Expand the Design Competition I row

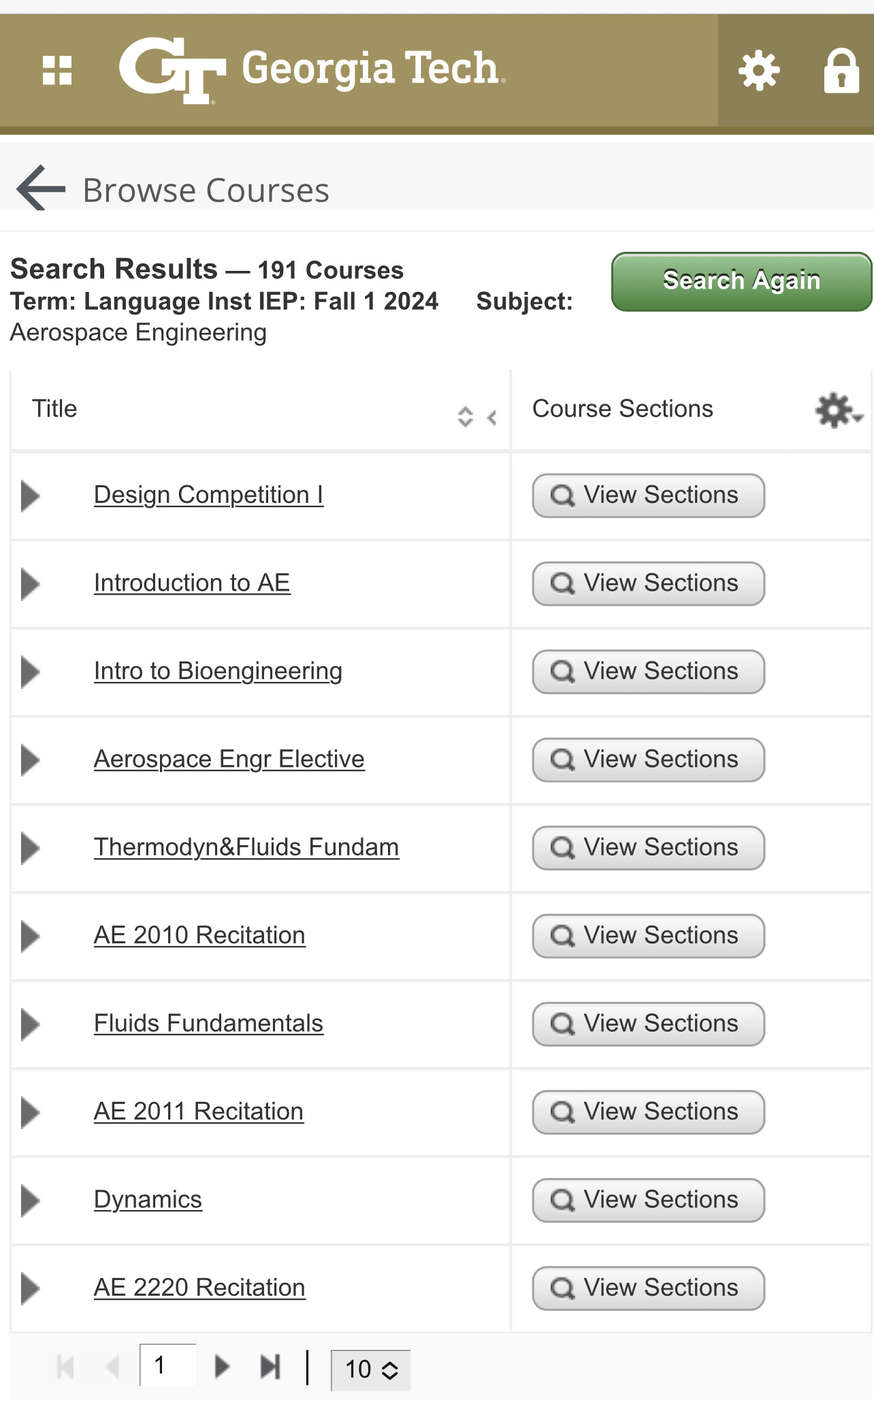[x=31, y=495]
